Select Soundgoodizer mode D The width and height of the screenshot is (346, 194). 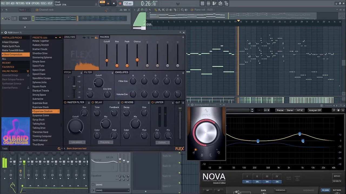[x=219, y=153]
